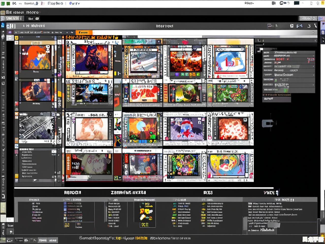
Task: Click the blue Owvv text in top bar
Action: 74,3
